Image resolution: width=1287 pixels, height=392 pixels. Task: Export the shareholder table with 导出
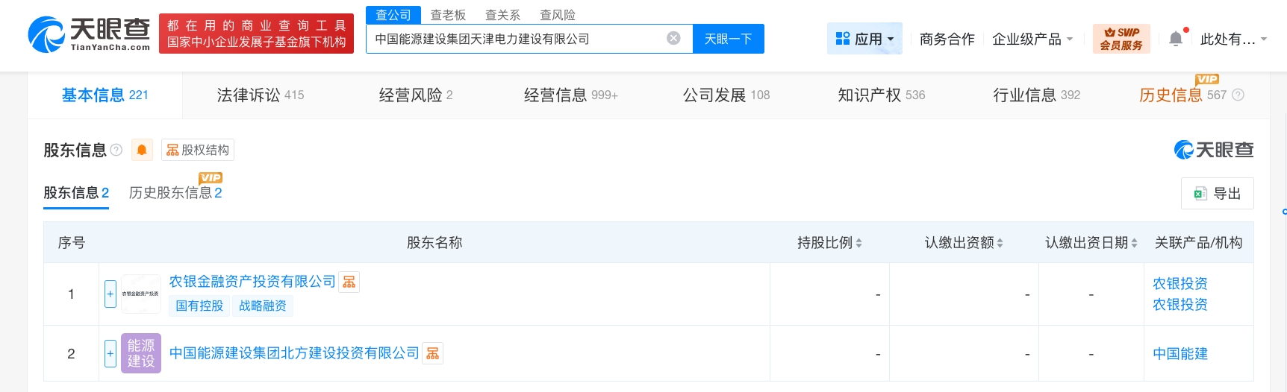coord(1217,194)
